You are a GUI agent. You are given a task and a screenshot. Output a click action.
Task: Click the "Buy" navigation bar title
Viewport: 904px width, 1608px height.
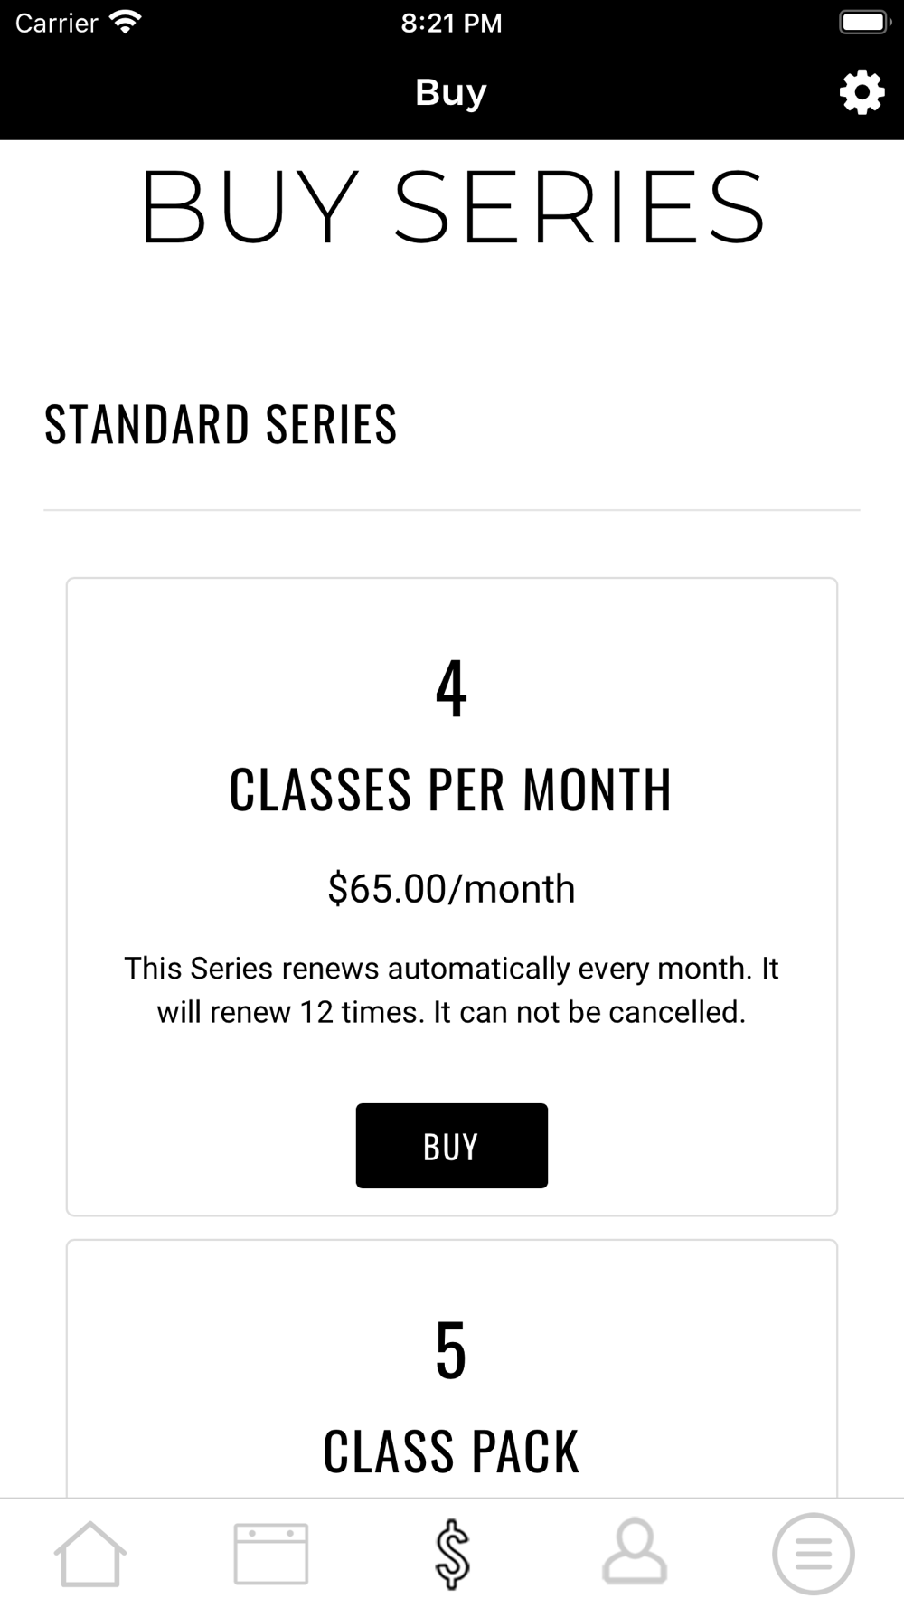(x=451, y=92)
